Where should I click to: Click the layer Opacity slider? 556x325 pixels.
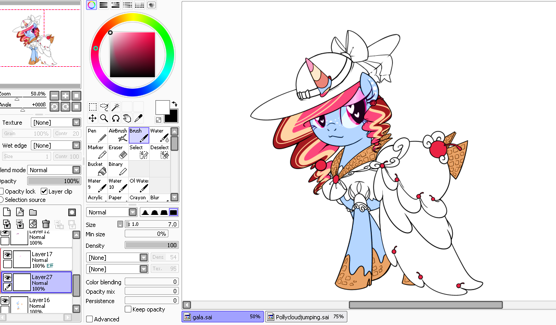54,181
